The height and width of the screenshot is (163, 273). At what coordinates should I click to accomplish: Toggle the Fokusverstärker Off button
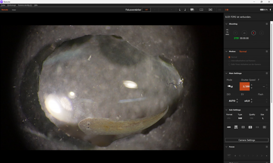146,10
